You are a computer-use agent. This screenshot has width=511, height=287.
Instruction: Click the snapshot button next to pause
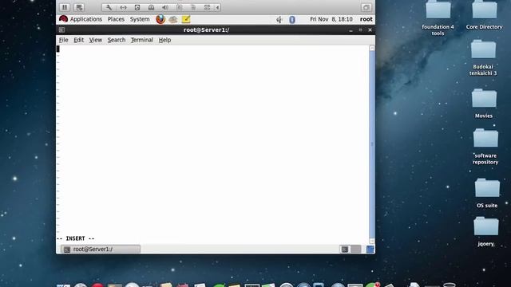pyautogui.click(x=79, y=7)
